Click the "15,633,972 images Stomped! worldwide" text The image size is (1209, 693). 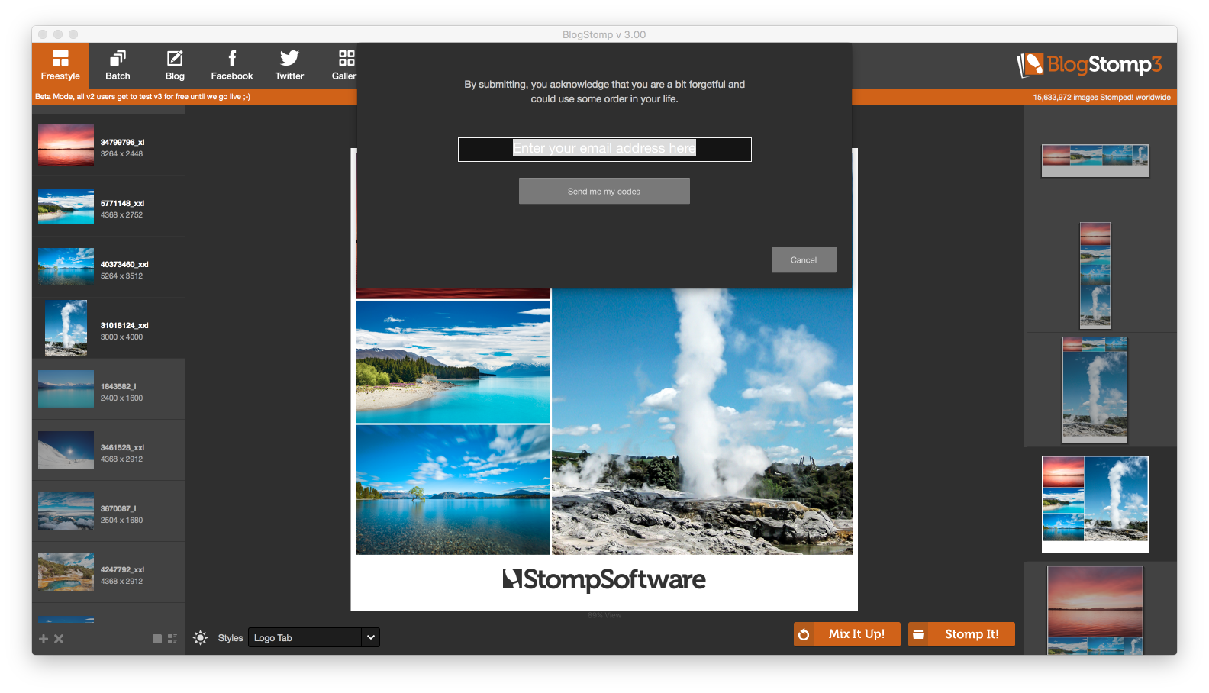[x=1101, y=98]
